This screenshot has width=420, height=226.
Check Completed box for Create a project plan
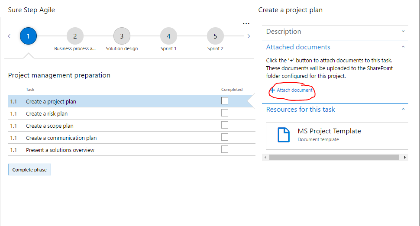click(x=225, y=101)
